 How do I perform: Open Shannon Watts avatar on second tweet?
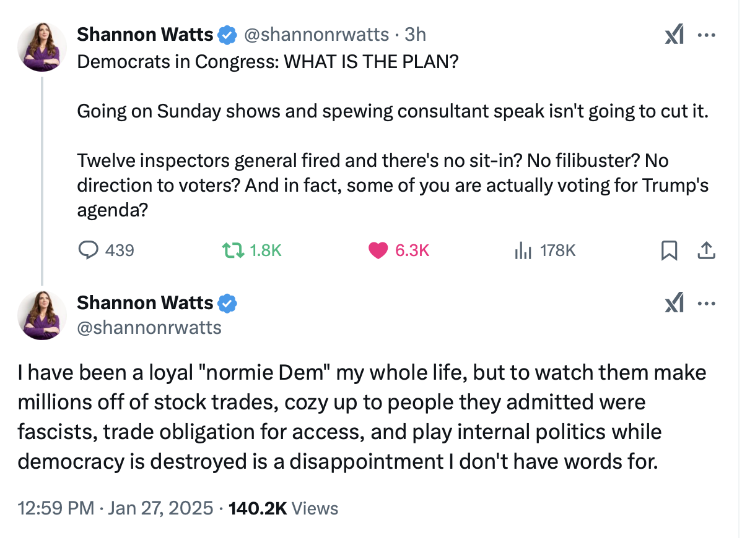pos(41,315)
